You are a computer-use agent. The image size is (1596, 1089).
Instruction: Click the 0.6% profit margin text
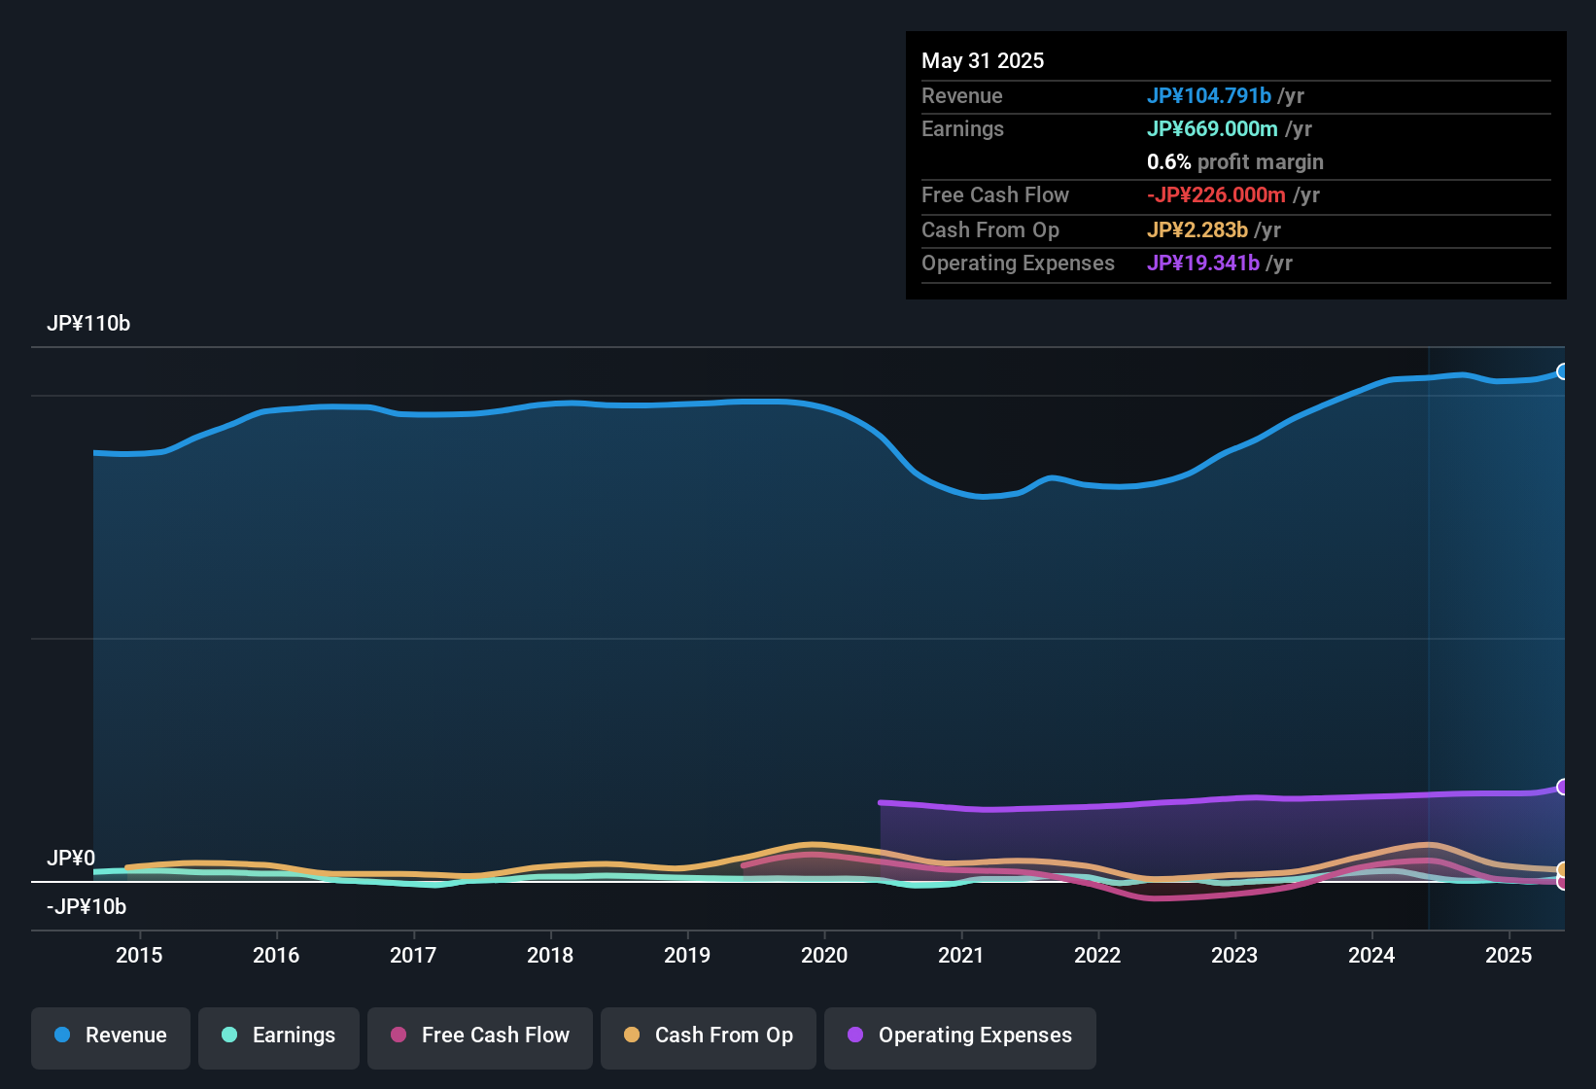coord(1235,161)
